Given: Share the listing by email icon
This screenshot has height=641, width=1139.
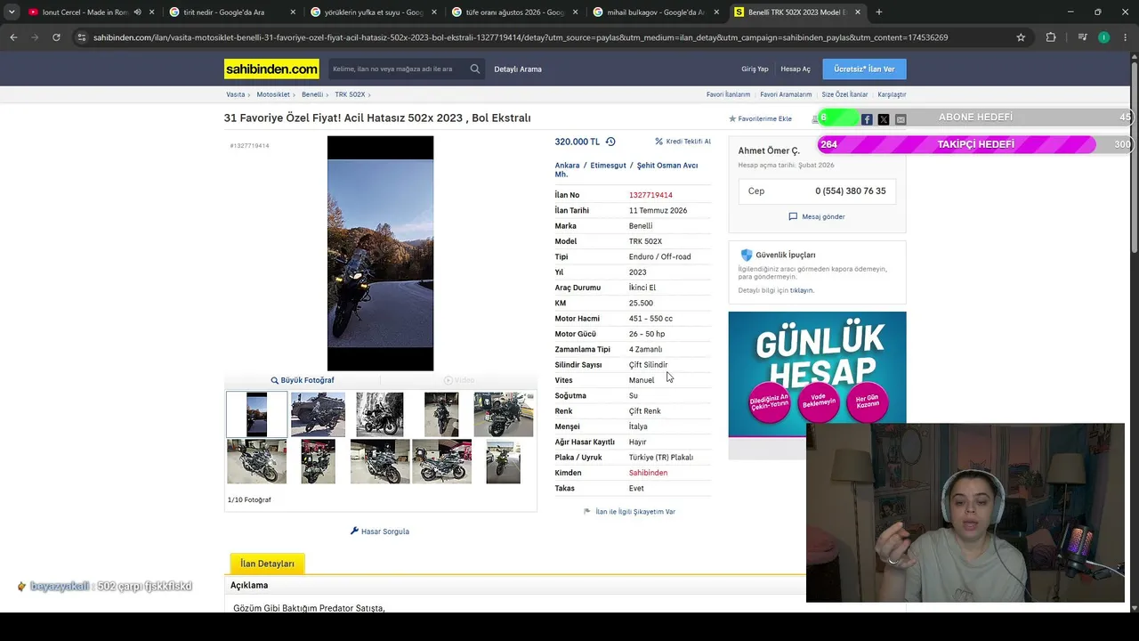Looking at the screenshot, I should [901, 119].
